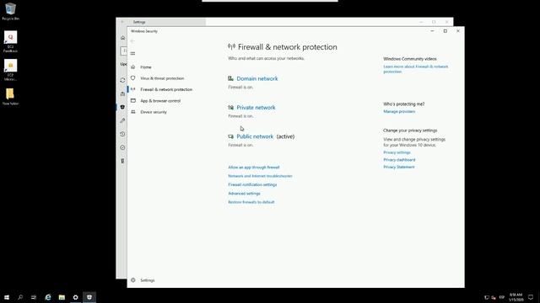Image resolution: width=540 pixels, height=303 pixels.
Task: Click Windows Update sync icon in Settings
Action: click(122, 80)
